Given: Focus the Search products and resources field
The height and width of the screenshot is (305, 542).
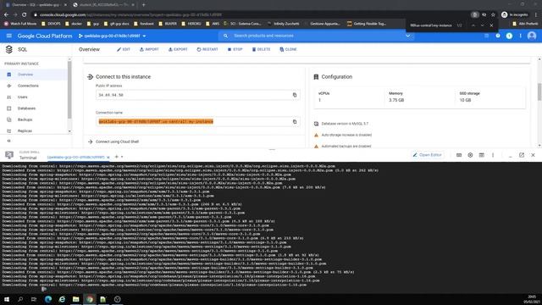Looking at the screenshot, I should tap(316, 36).
